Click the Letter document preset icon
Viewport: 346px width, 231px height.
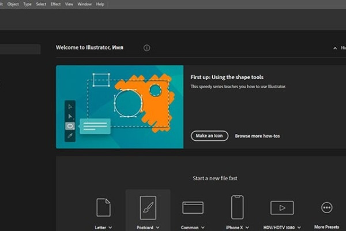pos(103,207)
